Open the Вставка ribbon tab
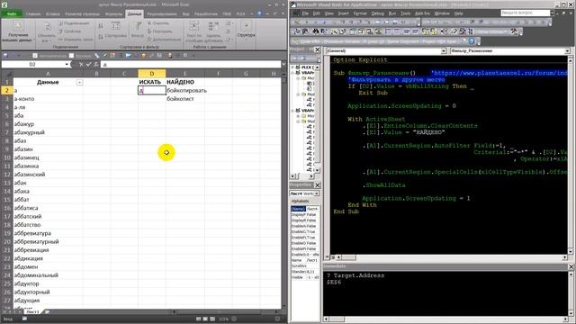 (x=52, y=14)
